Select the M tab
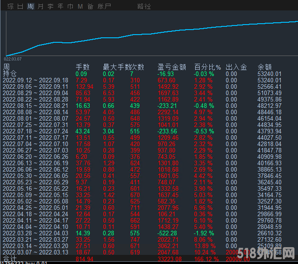The width and height of the screenshot is (298, 264). 80,6
